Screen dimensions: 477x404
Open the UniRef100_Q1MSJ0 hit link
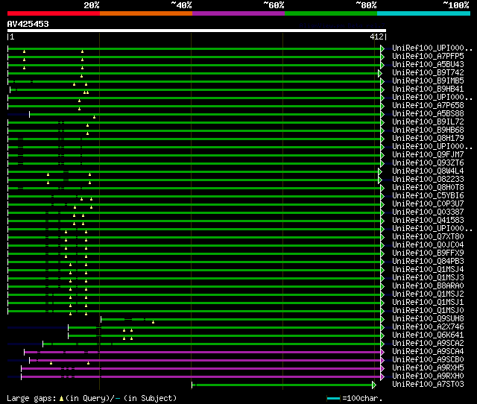click(428, 311)
